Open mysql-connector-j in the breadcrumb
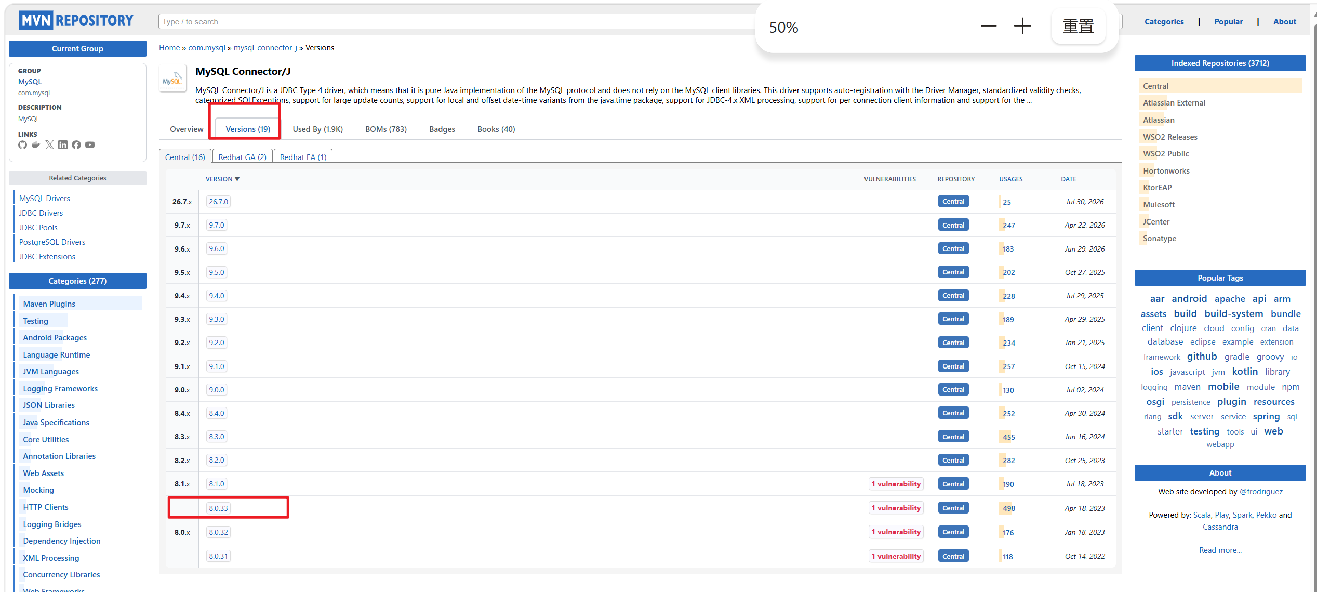1317x592 pixels. [265, 48]
